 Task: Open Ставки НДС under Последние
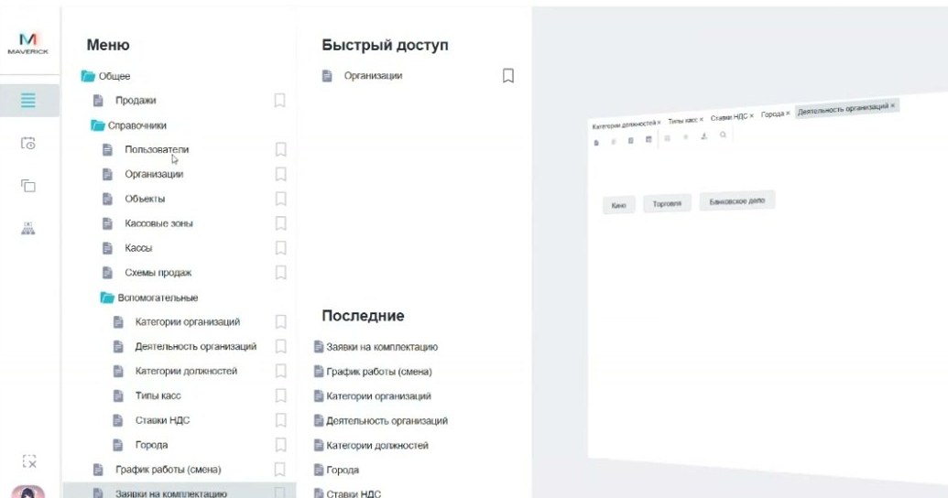pyautogui.click(x=354, y=493)
